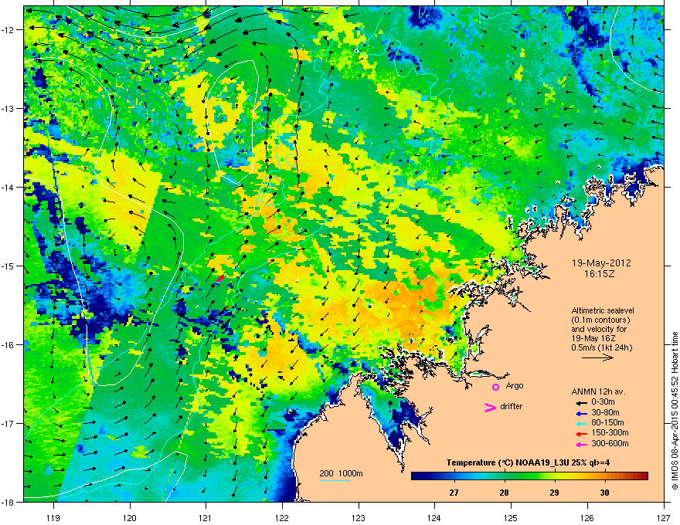Click the temperature color bar
Image resolution: width=680 pixels, height=525 pixels.
529,476
